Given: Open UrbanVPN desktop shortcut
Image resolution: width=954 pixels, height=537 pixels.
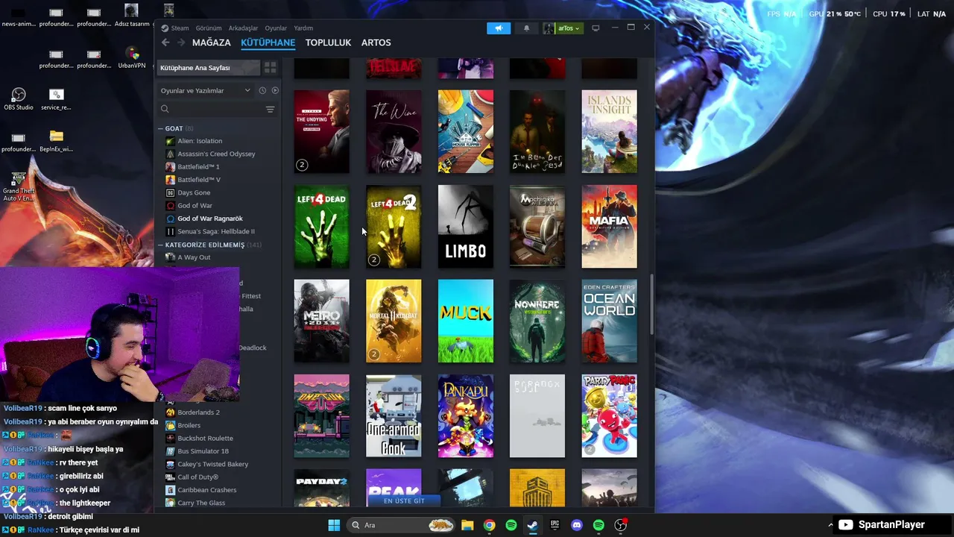Looking at the screenshot, I should (132, 57).
